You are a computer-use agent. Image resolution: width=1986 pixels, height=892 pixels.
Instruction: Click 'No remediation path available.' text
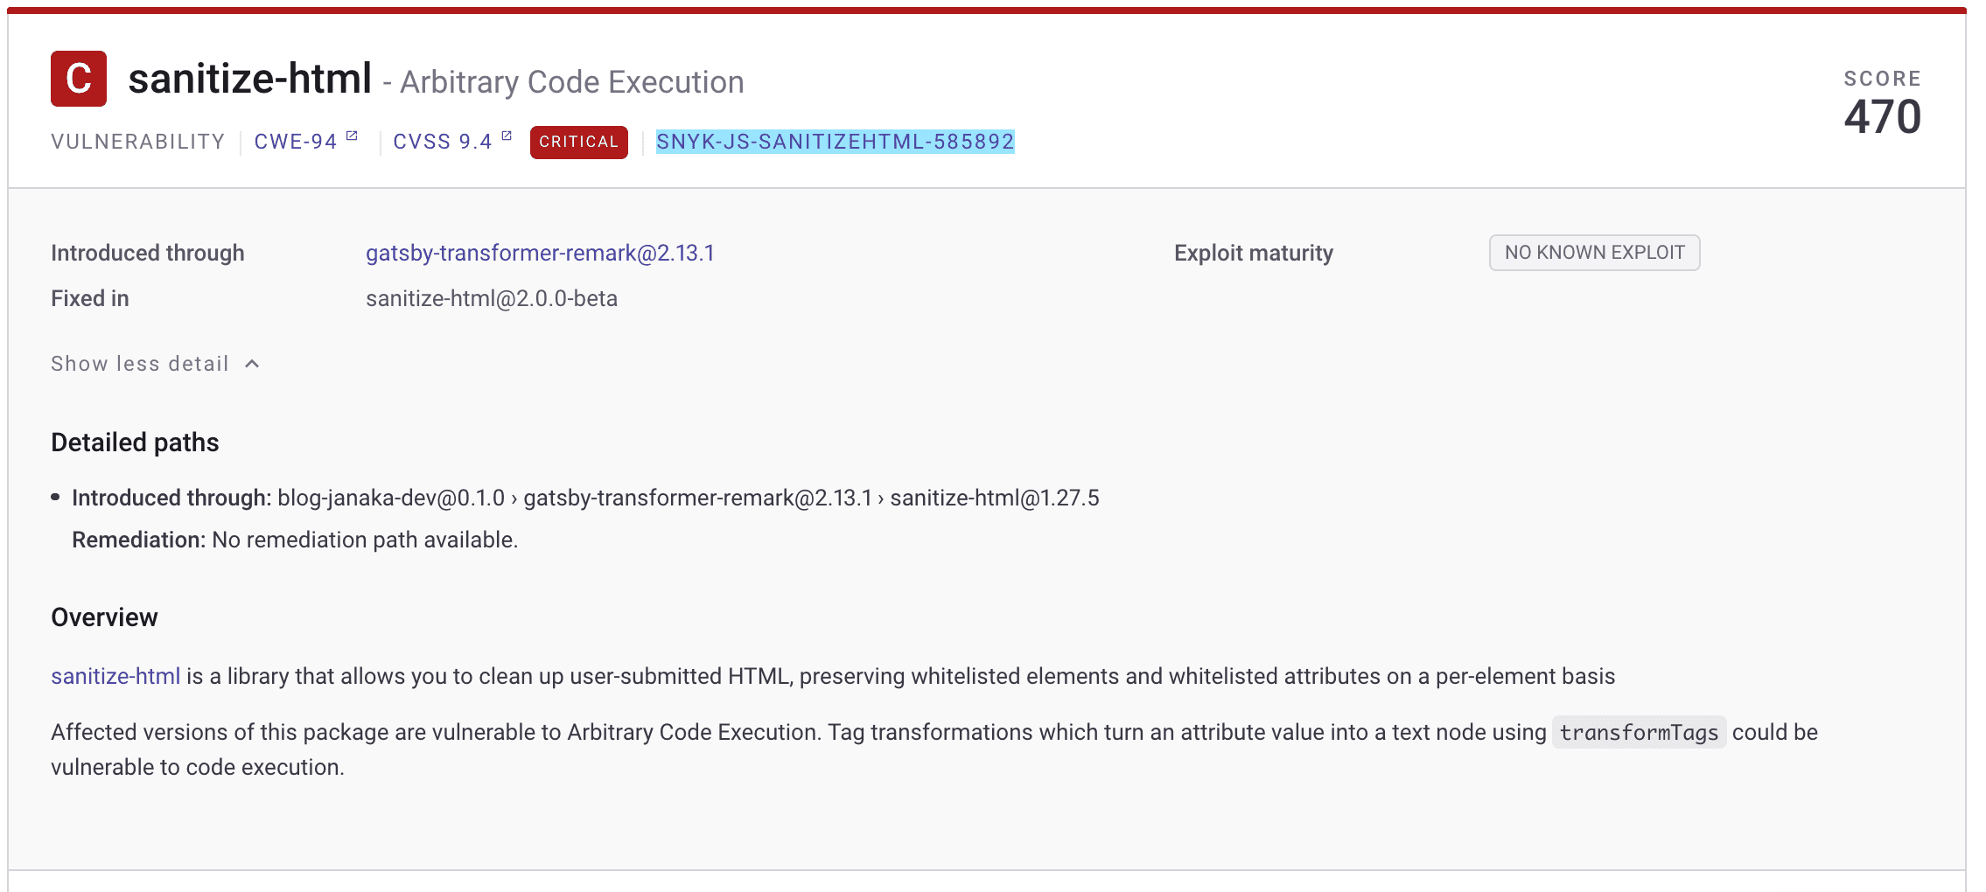coord(365,540)
